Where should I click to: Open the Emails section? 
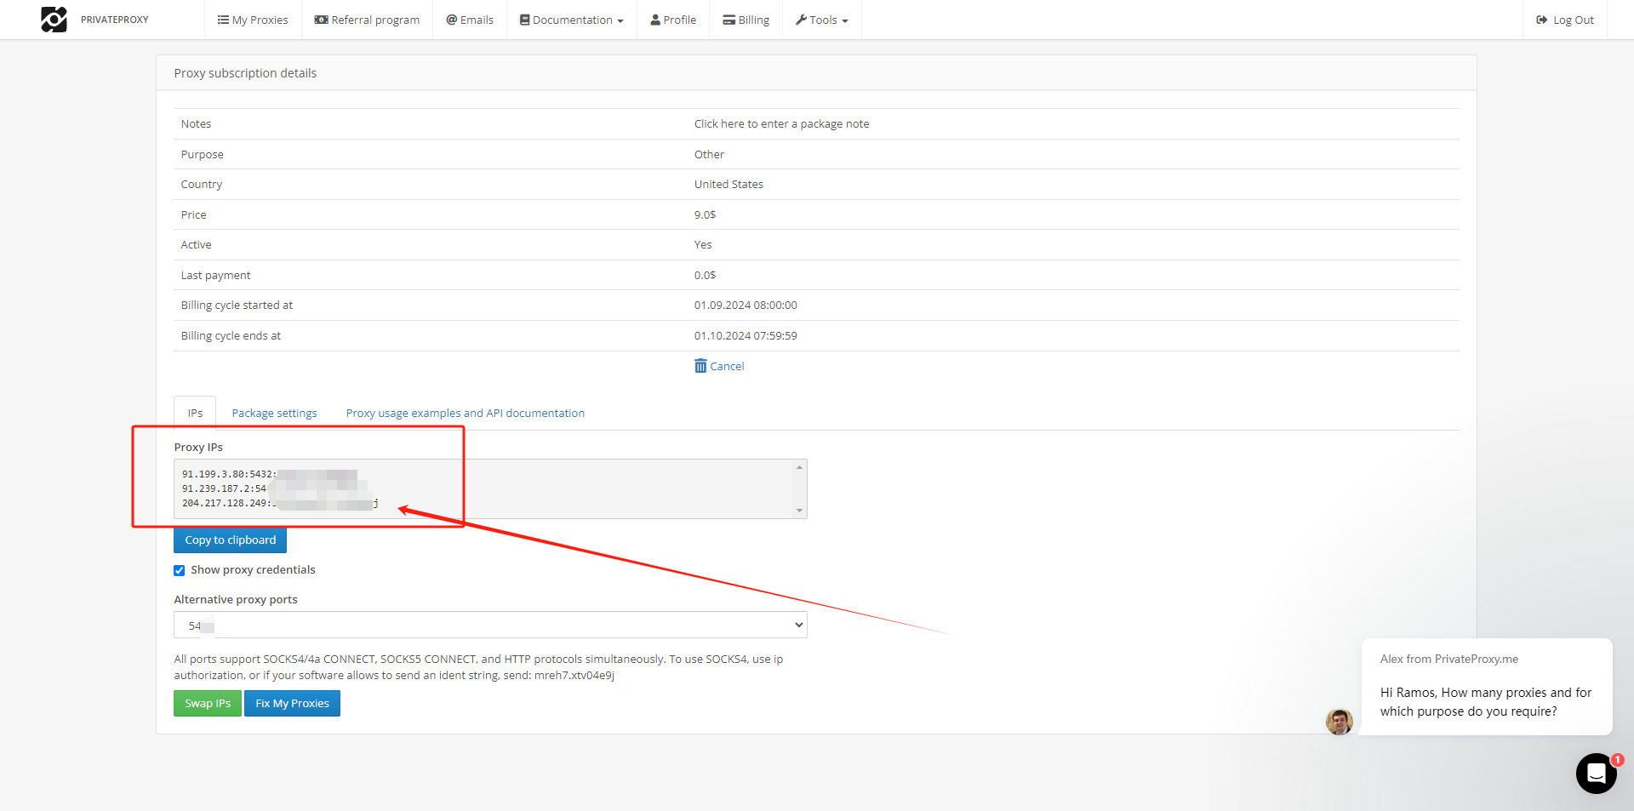coord(470,20)
